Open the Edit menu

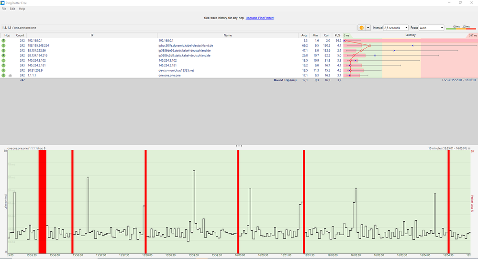[12, 9]
